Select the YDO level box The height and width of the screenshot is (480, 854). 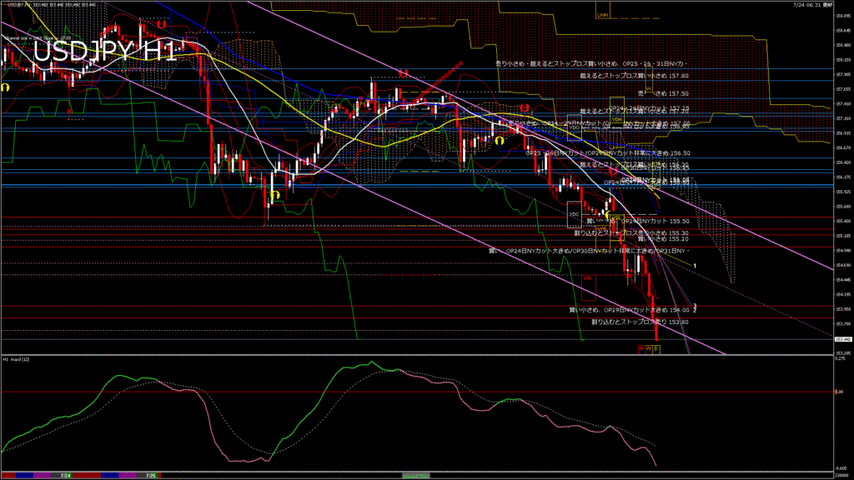pyautogui.click(x=574, y=127)
